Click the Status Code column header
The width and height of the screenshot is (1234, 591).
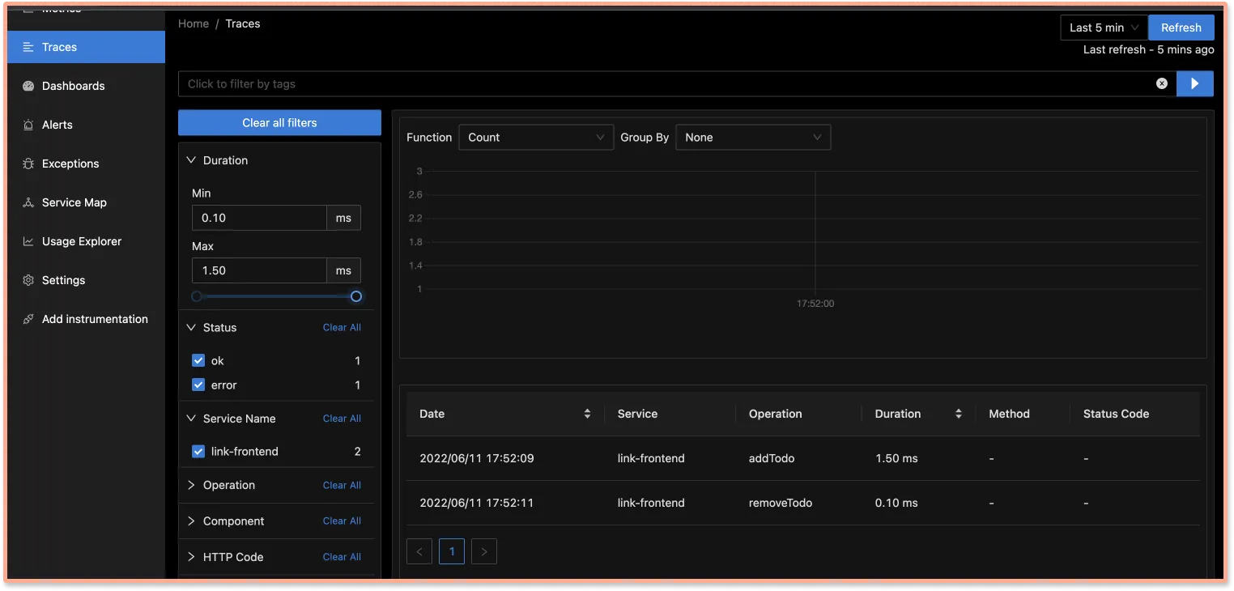coord(1116,414)
